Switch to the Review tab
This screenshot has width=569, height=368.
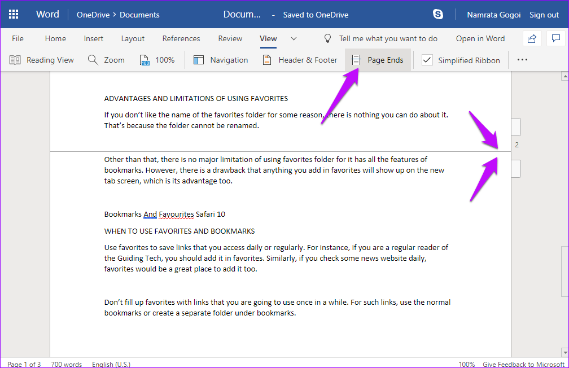tap(230, 38)
